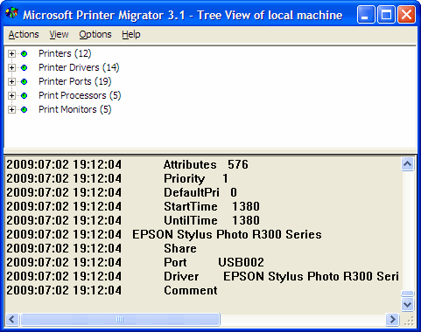Open the View menu

[x=59, y=34]
